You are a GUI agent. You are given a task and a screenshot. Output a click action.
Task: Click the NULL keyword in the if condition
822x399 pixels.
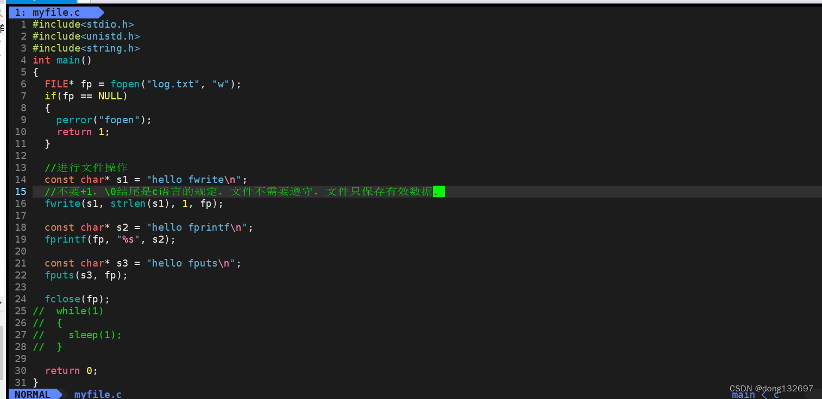pos(110,96)
